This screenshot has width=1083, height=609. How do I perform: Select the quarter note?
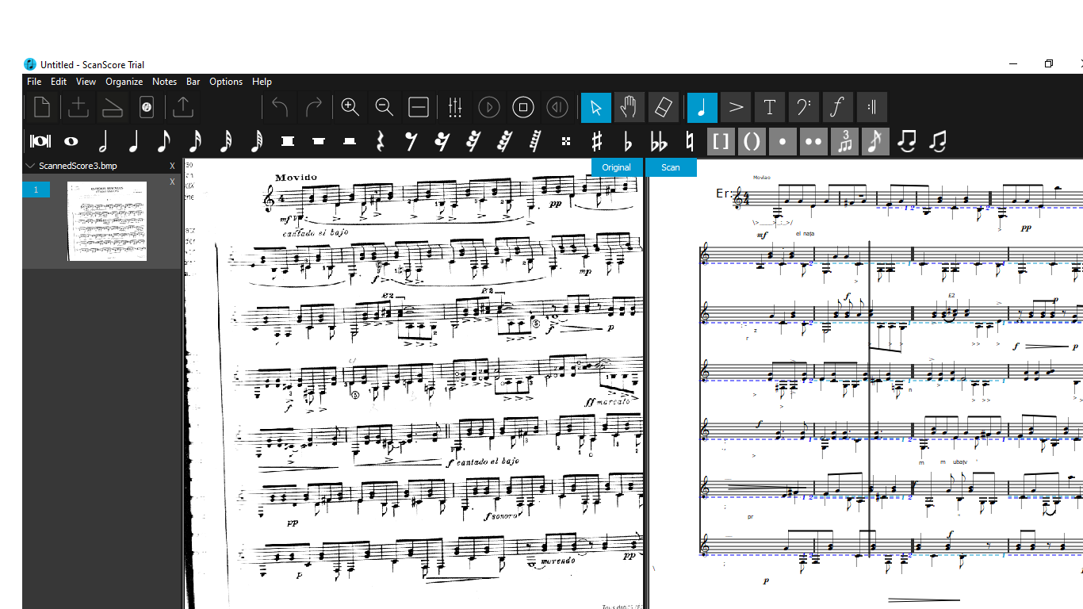(133, 141)
